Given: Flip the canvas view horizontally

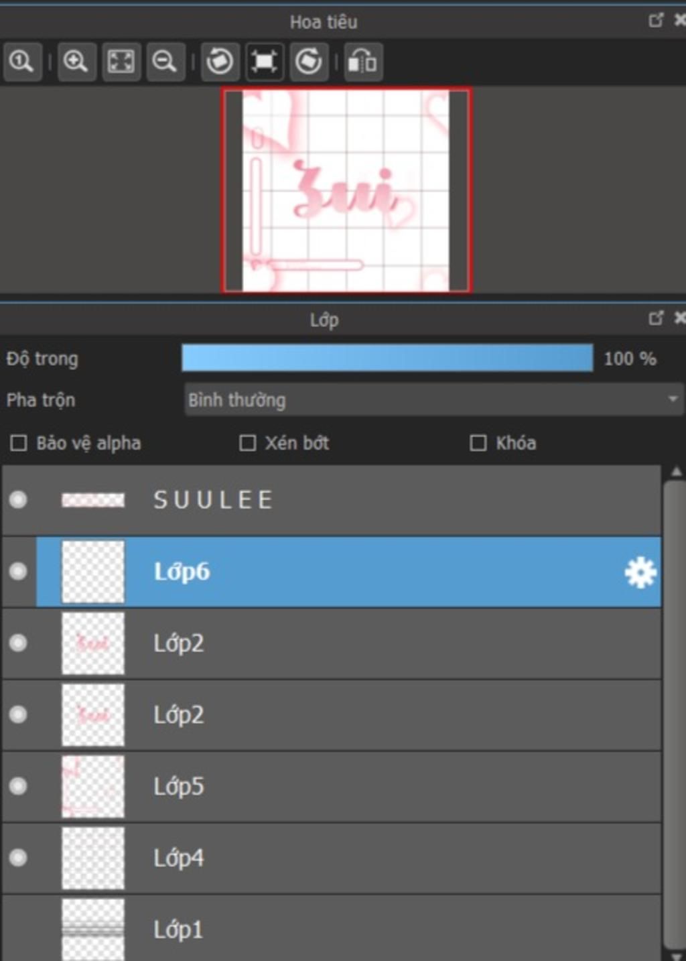Looking at the screenshot, I should click(x=363, y=62).
